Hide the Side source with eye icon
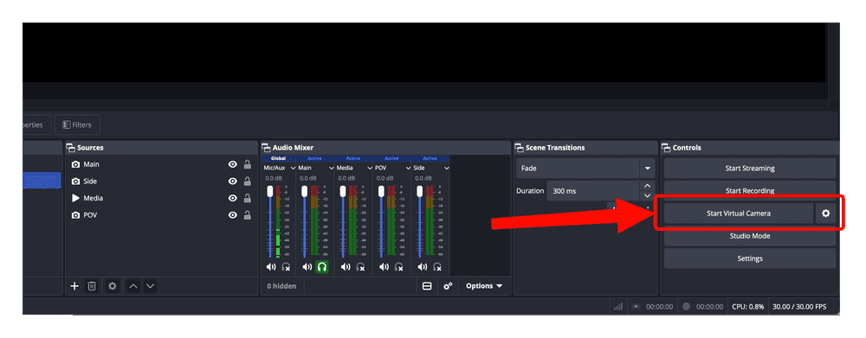 233,182
